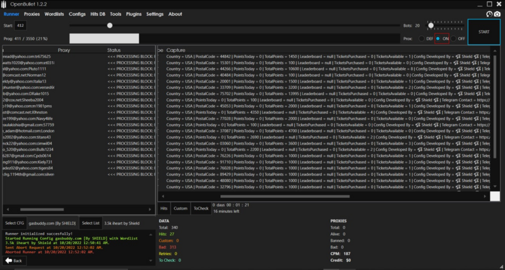Open the Plugins section

[x=134, y=14]
